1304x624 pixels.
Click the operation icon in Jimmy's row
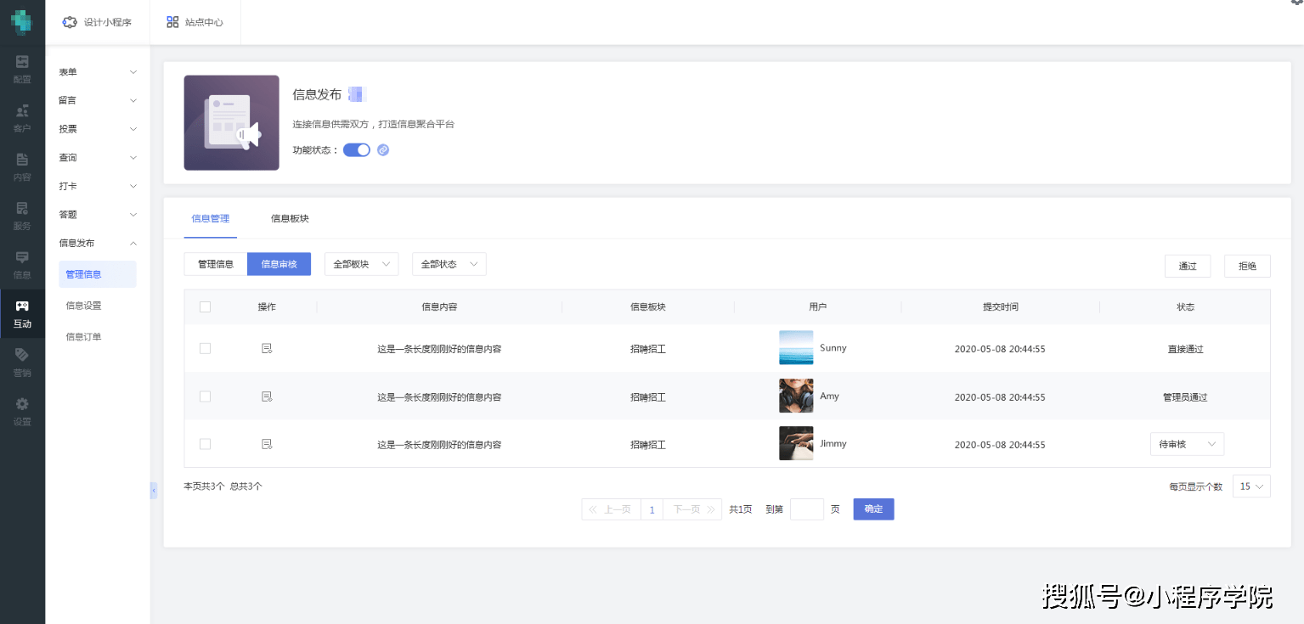(x=267, y=444)
